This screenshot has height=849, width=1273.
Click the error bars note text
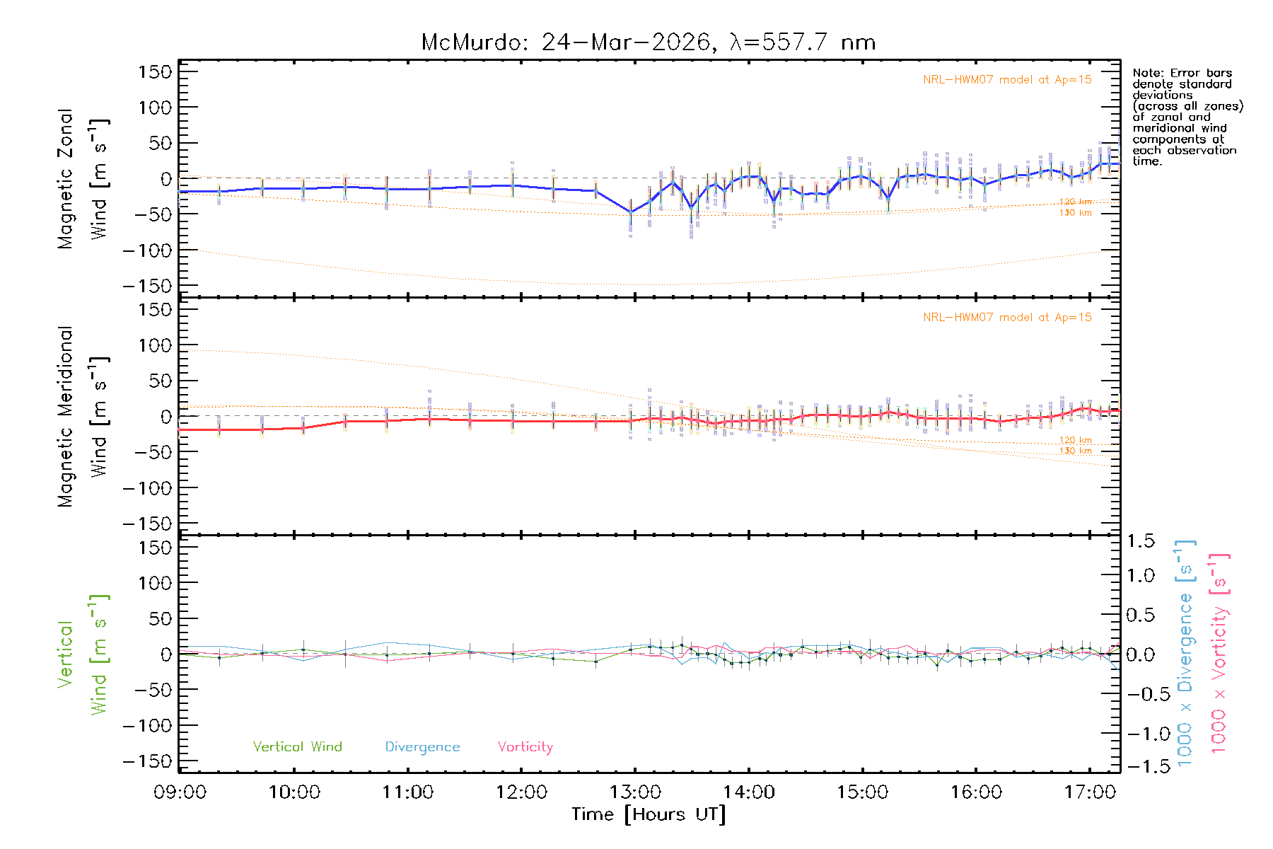click(1187, 117)
